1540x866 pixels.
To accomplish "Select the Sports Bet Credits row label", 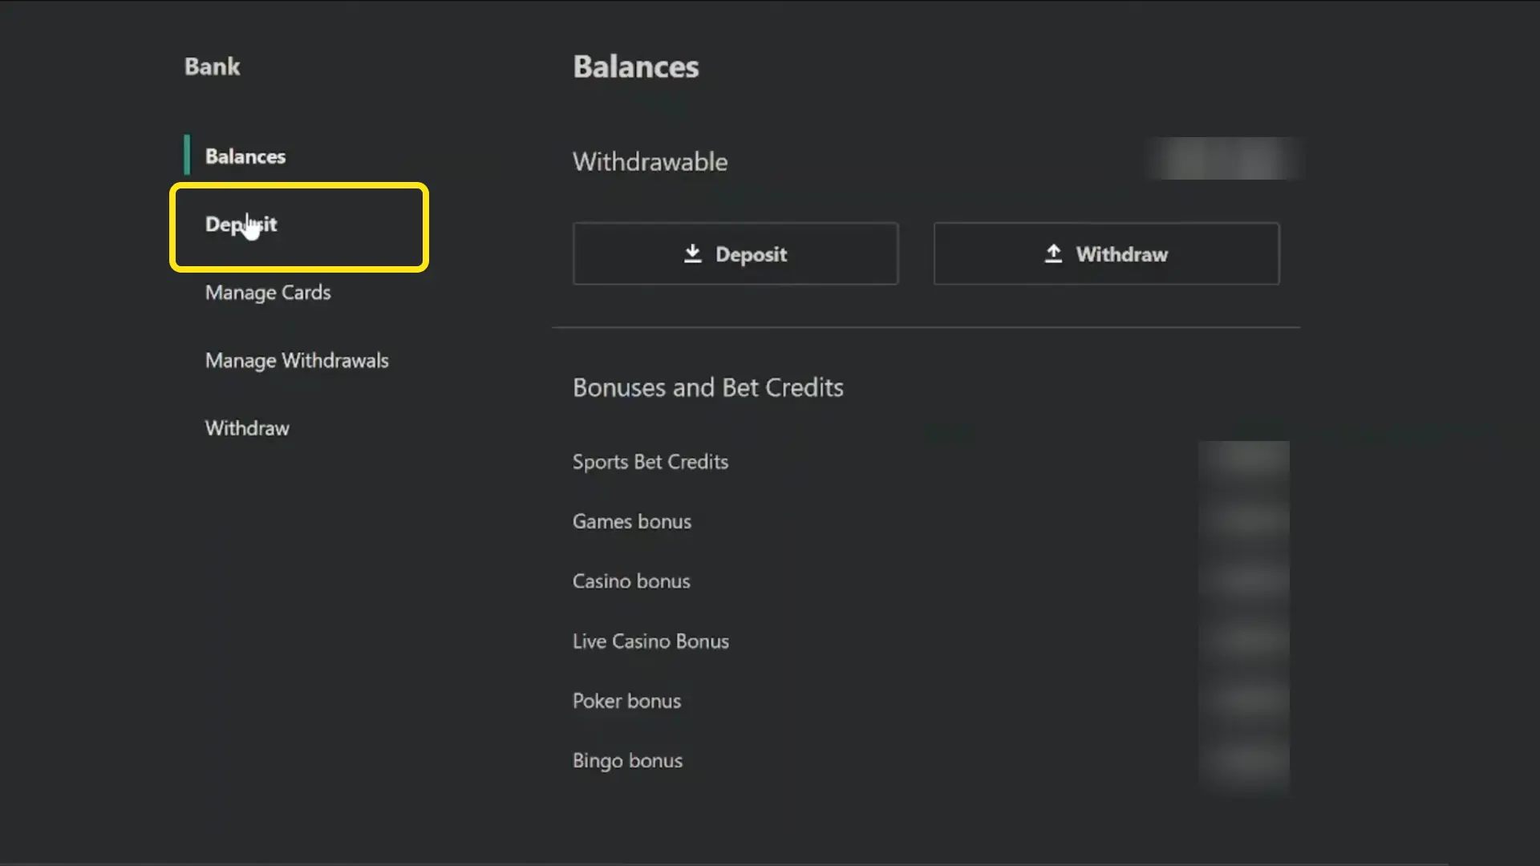I will point(650,462).
